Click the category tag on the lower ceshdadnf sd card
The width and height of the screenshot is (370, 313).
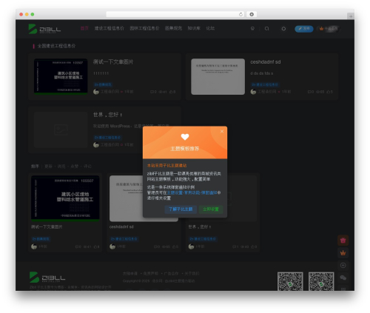tap(124, 239)
